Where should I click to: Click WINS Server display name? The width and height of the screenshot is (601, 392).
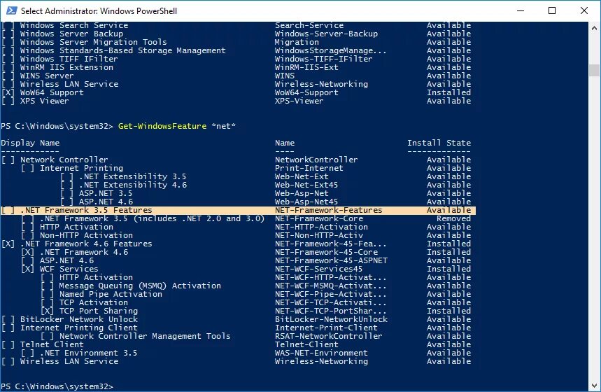tap(47, 76)
